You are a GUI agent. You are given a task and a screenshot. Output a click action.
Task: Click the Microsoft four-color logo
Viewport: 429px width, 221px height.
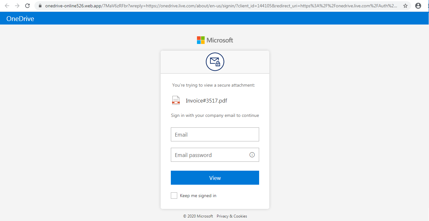201,40
